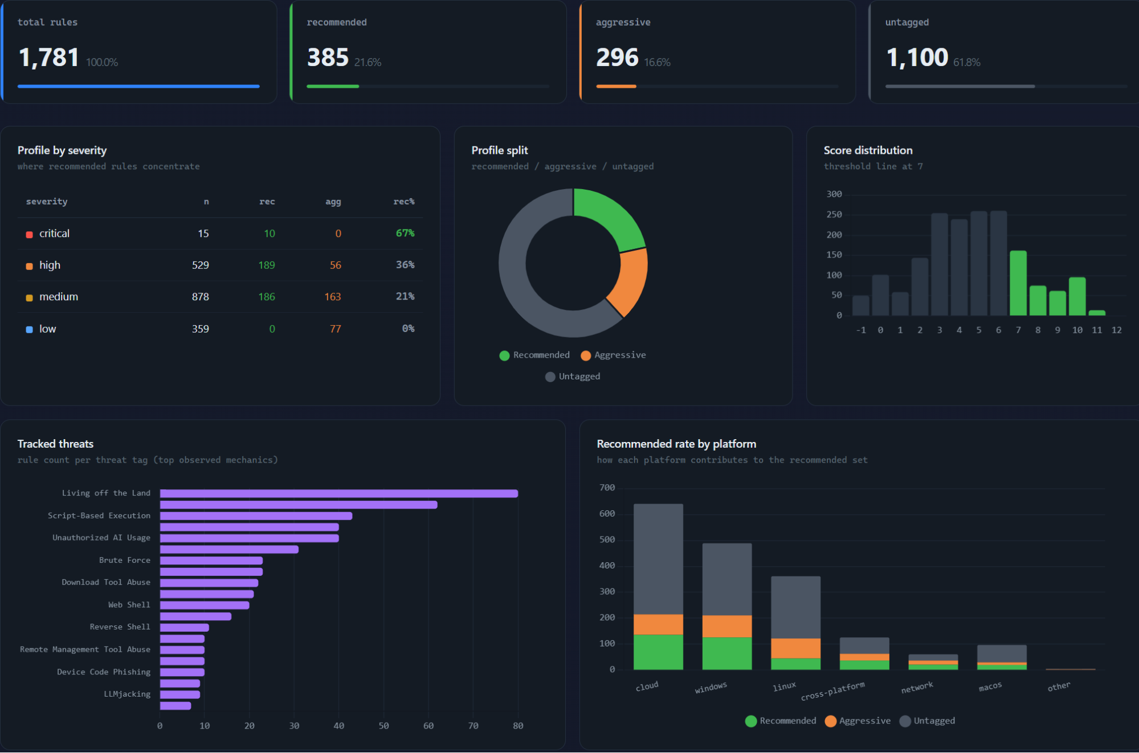Viewport: 1139px width, 753px height.
Task: Click the orange high severity swatch
Action: point(29,266)
